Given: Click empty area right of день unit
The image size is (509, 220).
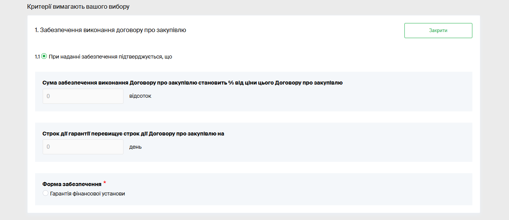Looking at the screenshot, I should pyautogui.click(x=302, y=147).
